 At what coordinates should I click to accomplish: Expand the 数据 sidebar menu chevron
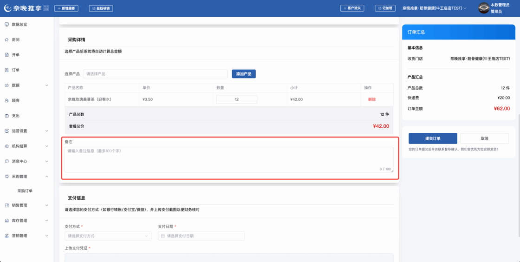47,85
